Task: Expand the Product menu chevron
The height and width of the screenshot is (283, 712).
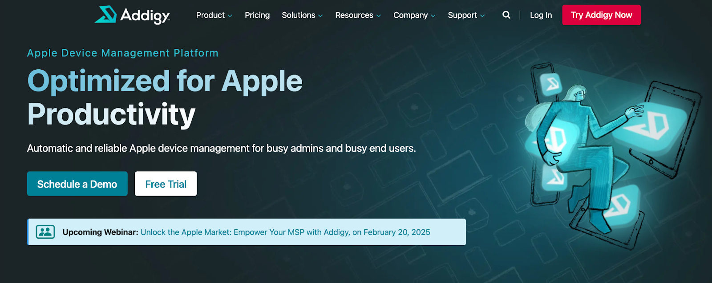Action: point(230,16)
